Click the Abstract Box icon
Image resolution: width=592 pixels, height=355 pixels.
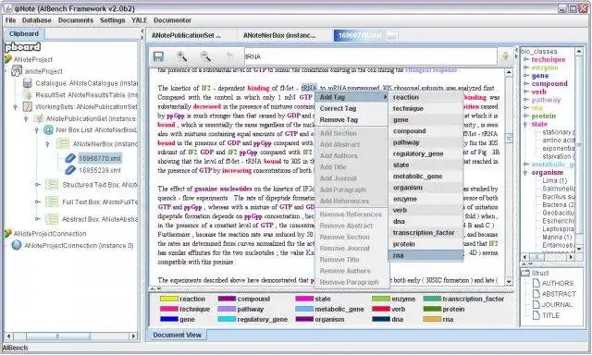(x=52, y=219)
